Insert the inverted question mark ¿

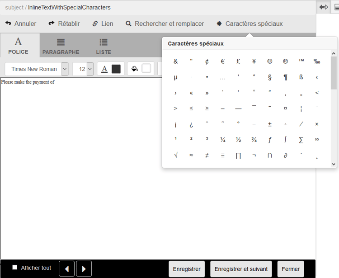[191, 125]
